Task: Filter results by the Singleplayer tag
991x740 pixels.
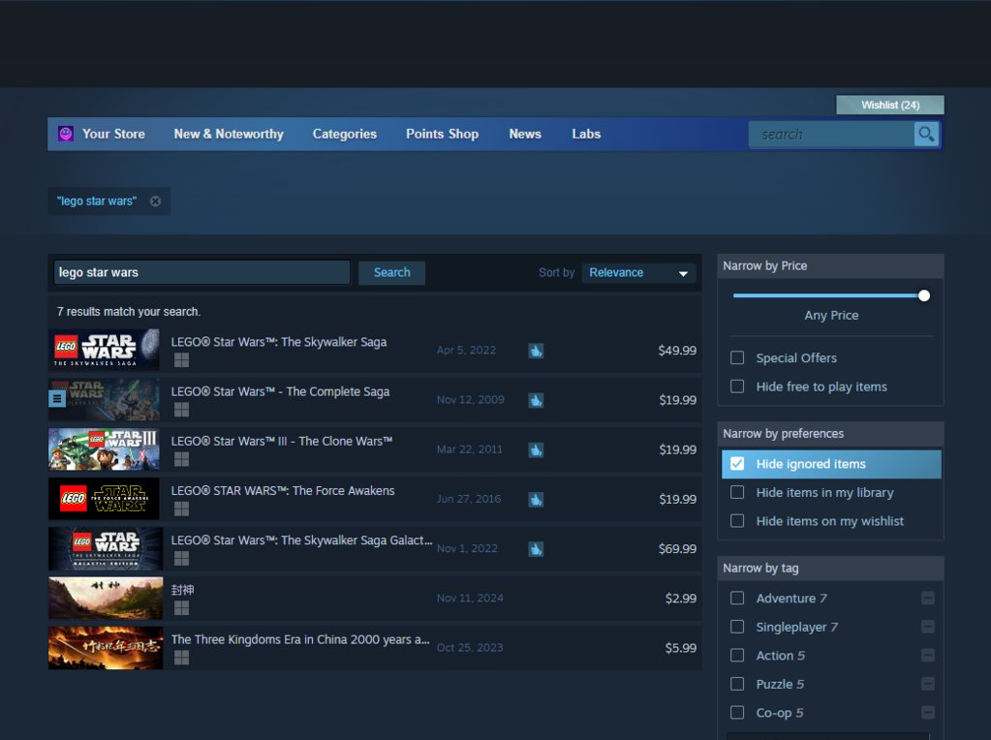Action: coord(737,627)
